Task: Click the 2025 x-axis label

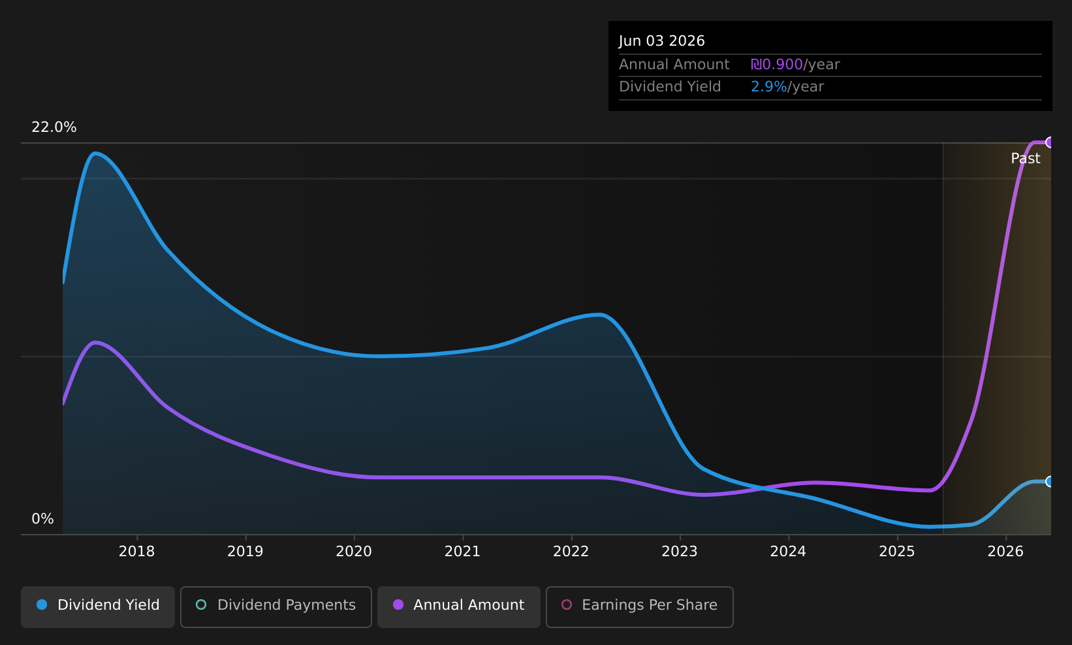Action: 897,552
